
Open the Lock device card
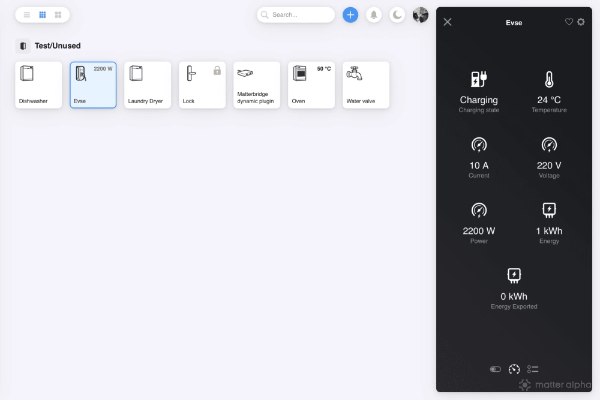coord(202,85)
